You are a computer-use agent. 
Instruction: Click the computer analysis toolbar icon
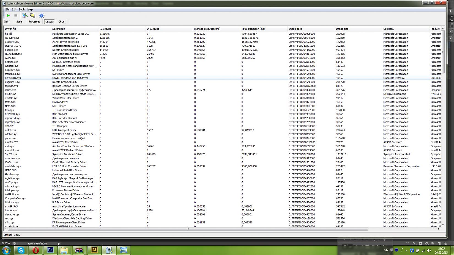[25, 16]
